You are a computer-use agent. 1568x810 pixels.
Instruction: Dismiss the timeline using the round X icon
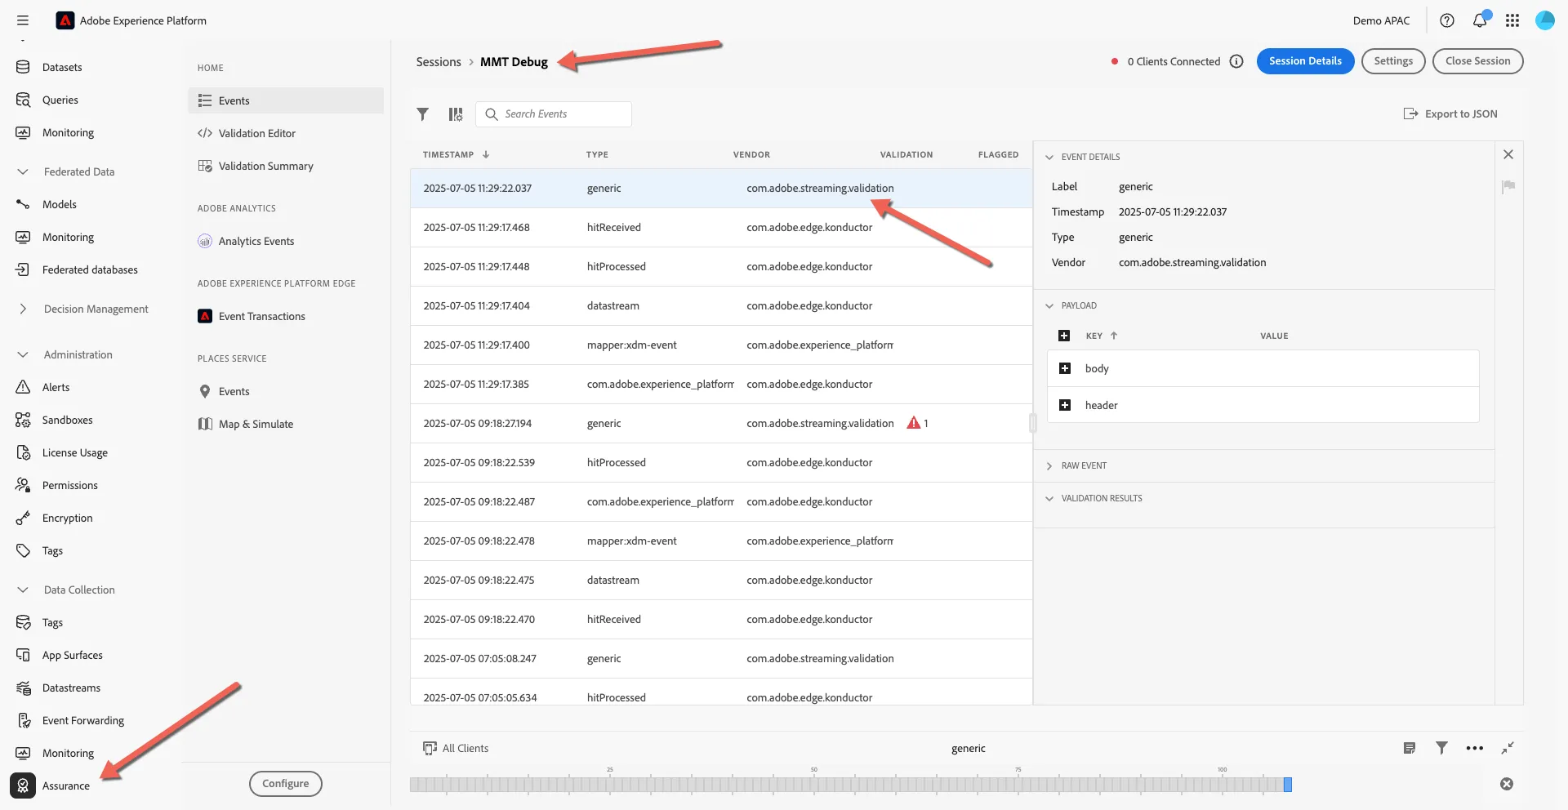coord(1507,784)
